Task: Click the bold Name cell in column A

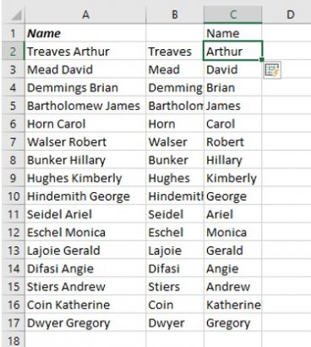Action: click(85, 33)
